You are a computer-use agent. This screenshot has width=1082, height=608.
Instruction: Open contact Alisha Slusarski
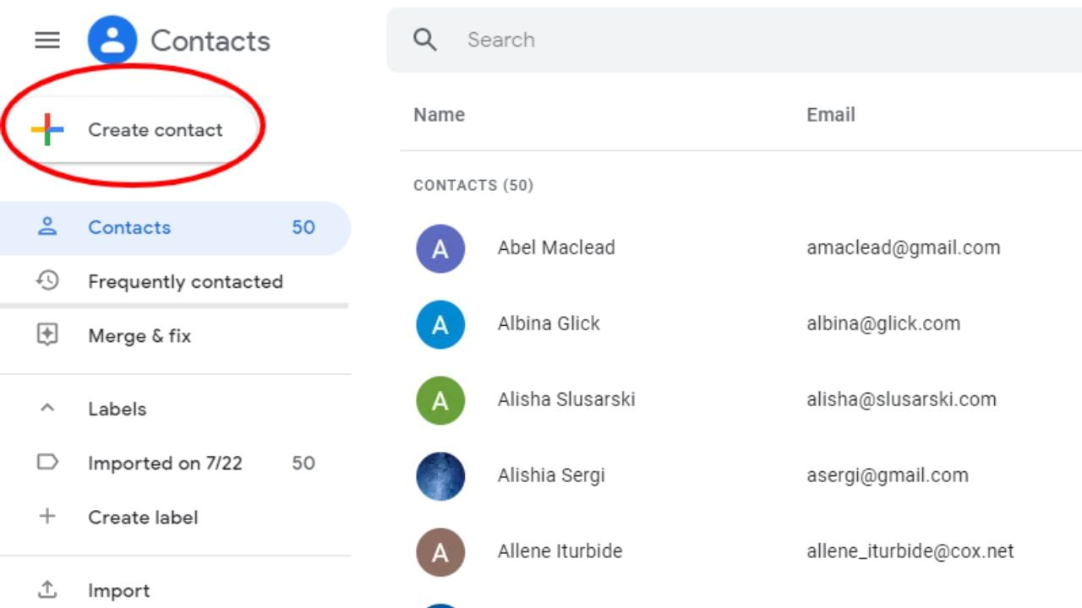[566, 399]
